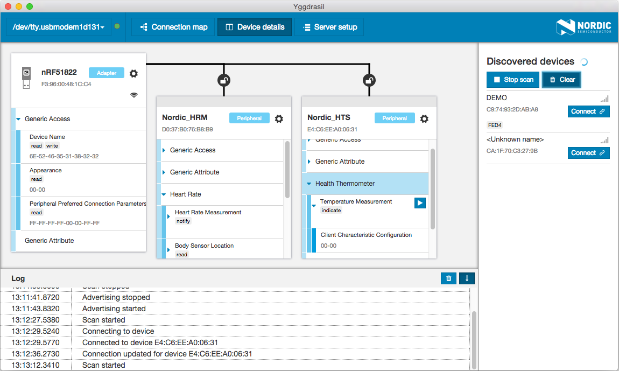Click log entry 'Advertising stopped'
This screenshot has width=619, height=371.
tap(116, 297)
